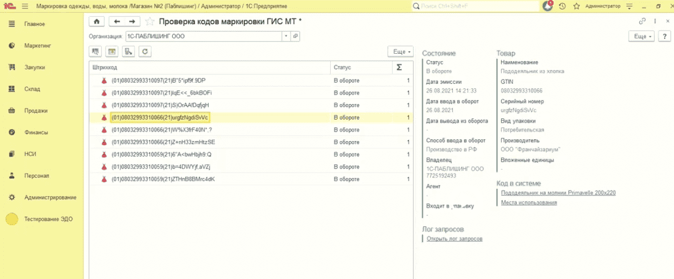Click emission date 26.08.2021 14:21:33
674x279 pixels.
click(451, 91)
